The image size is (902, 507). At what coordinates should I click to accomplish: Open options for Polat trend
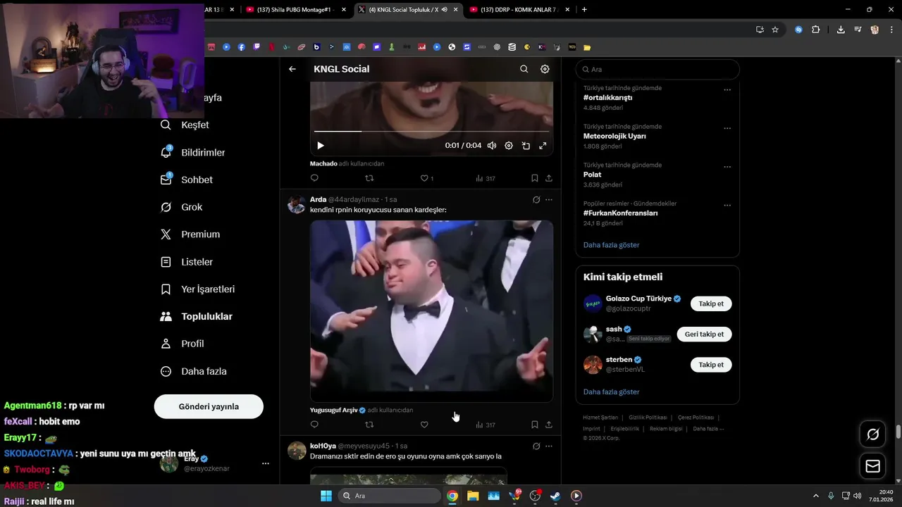[727, 167]
